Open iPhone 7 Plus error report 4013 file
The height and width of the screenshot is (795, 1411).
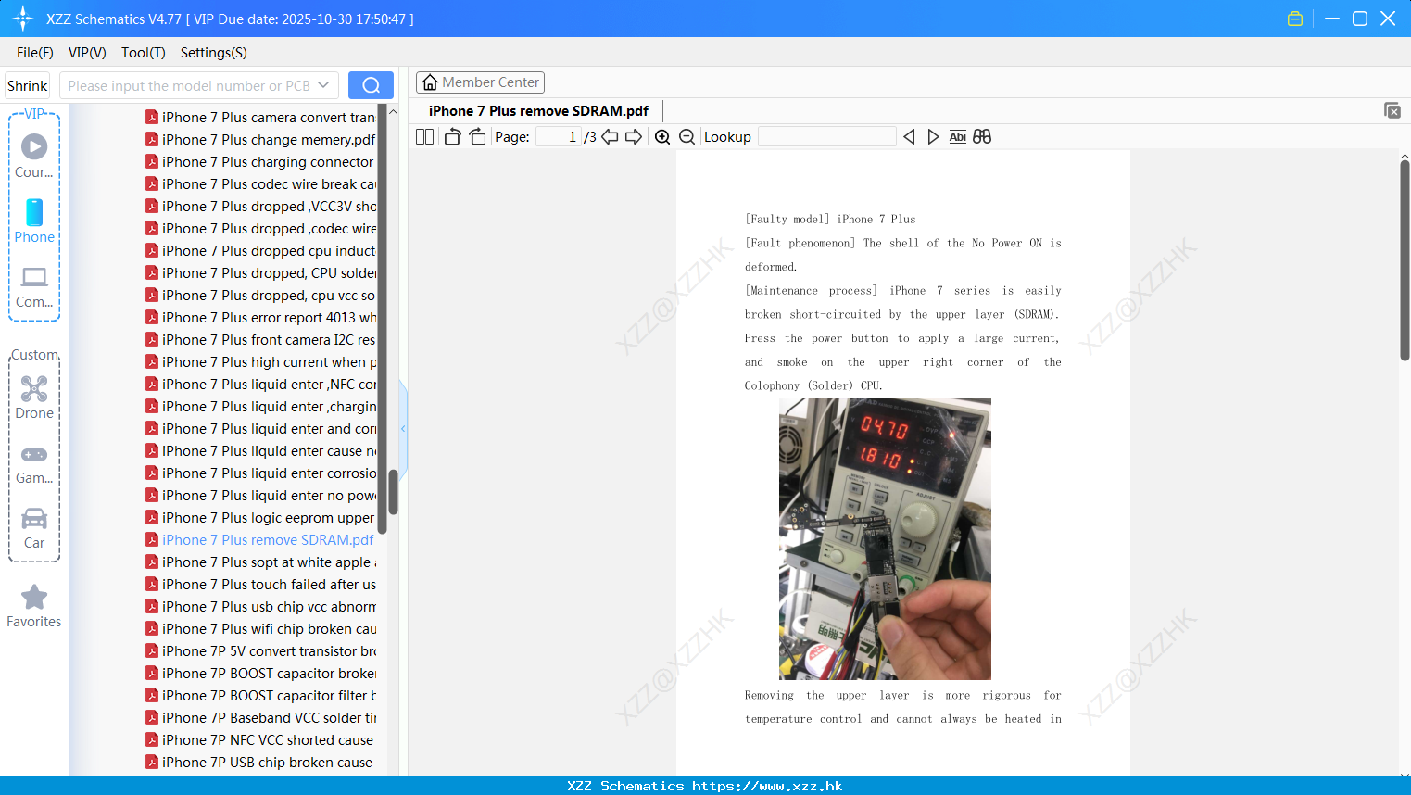click(x=260, y=318)
